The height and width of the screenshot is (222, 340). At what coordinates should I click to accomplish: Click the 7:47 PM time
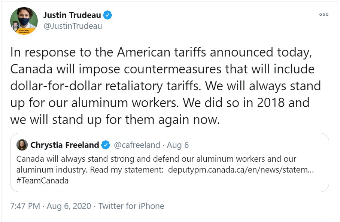(x=25, y=206)
